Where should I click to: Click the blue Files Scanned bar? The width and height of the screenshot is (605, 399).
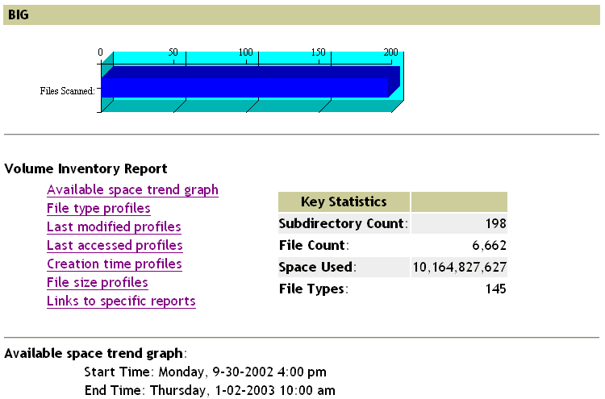(244, 88)
